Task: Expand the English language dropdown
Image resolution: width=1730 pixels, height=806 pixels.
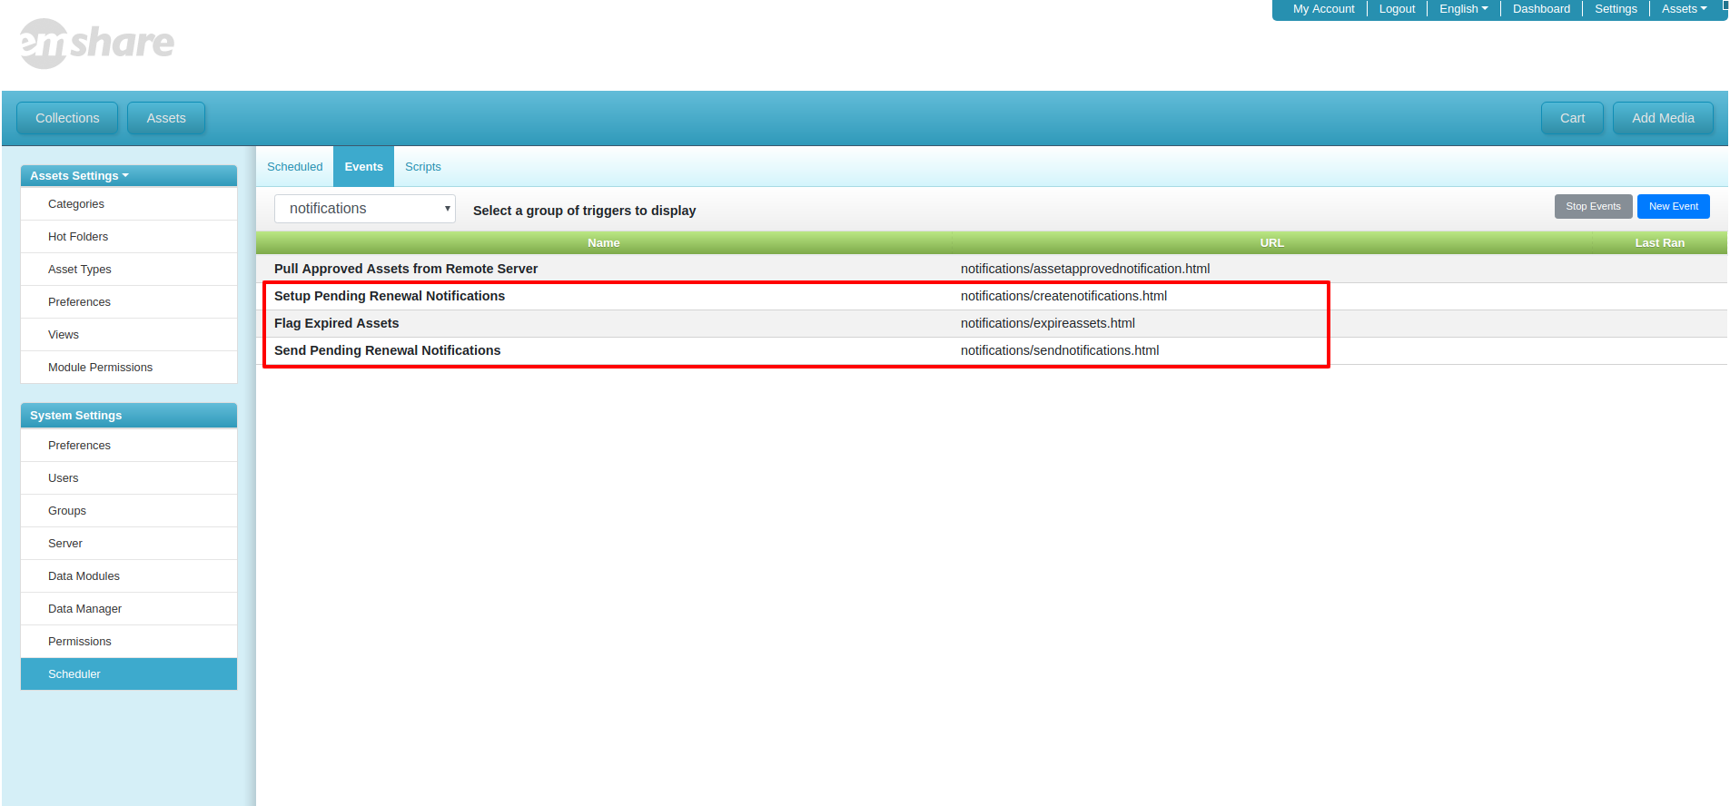Action: [x=1463, y=9]
